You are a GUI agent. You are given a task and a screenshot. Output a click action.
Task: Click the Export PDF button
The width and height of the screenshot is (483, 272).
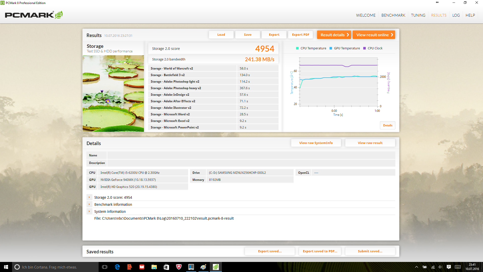pyautogui.click(x=300, y=35)
